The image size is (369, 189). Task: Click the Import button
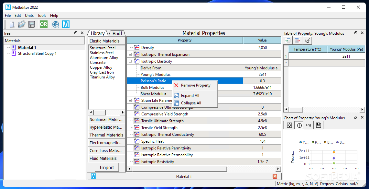pos(107,168)
